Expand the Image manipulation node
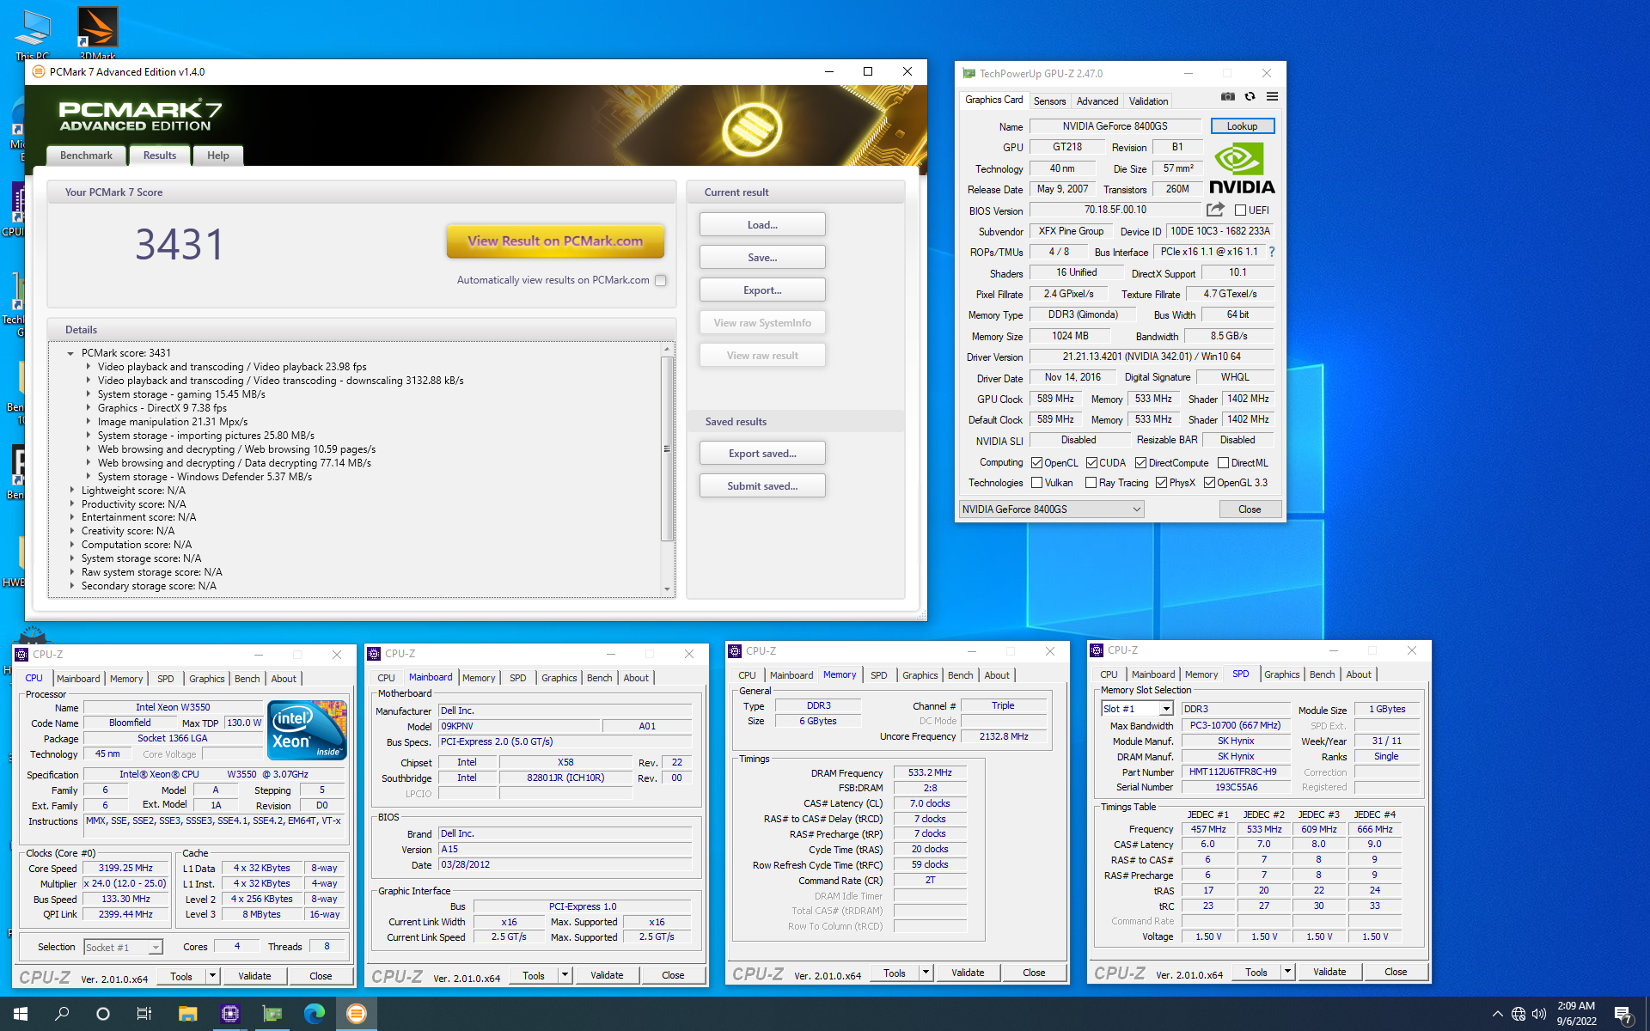The width and height of the screenshot is (1650, 1031). click(x=88, y=422)
